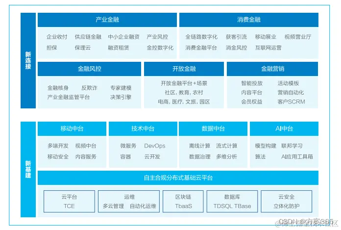Screen dimensions: 341x230
Task: Select the 金融风控 header
Action: (89, 69)
